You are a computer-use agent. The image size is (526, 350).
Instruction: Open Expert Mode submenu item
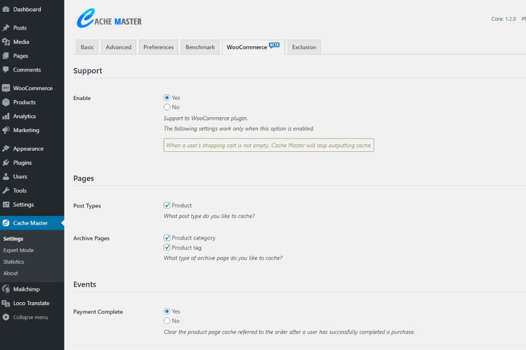click(18, 250)
